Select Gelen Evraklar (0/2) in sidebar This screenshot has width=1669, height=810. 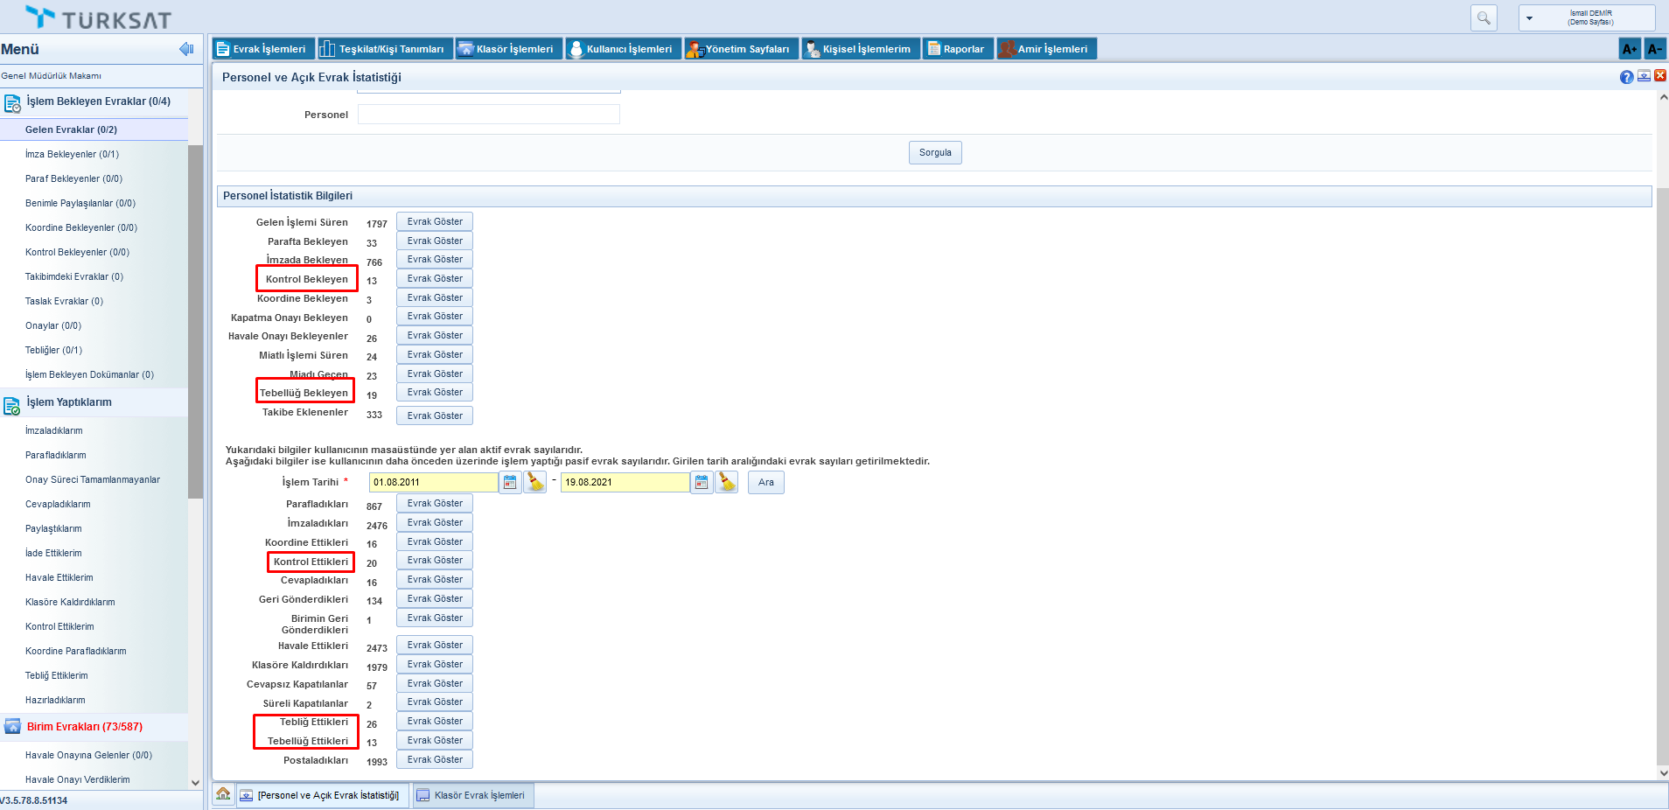(71, 129)
